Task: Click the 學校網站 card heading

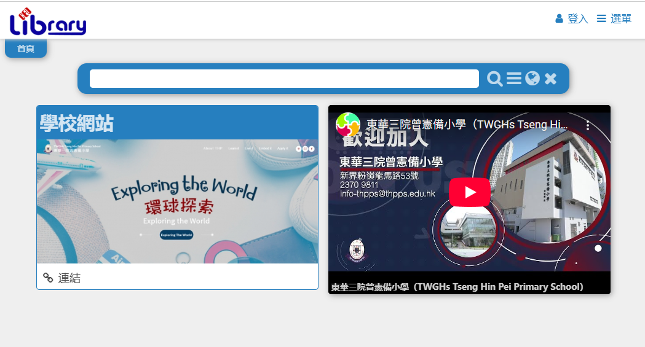Action: (x=76, y=123)
